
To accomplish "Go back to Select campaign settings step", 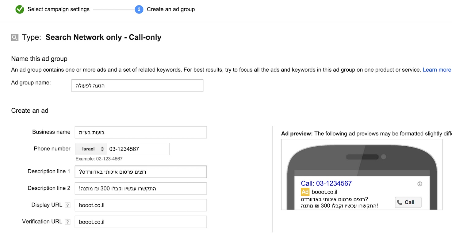I will 59,9.
